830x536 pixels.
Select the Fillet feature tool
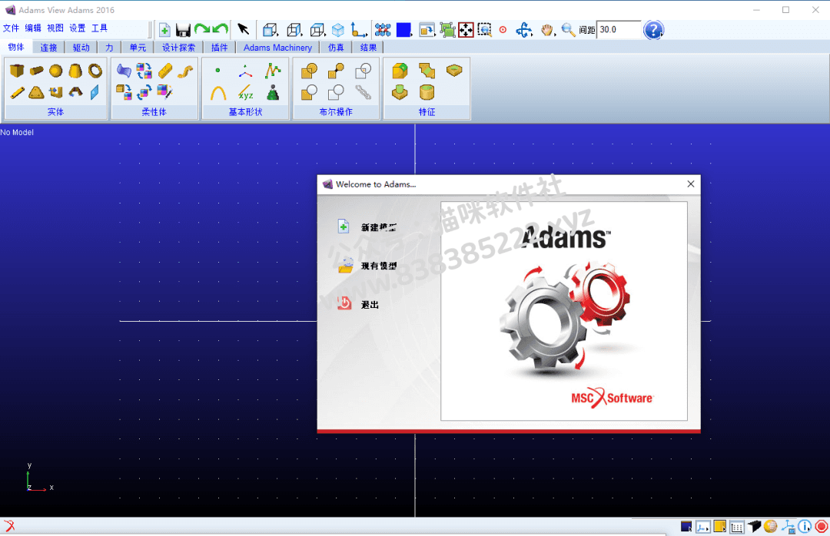pos(400,71)
